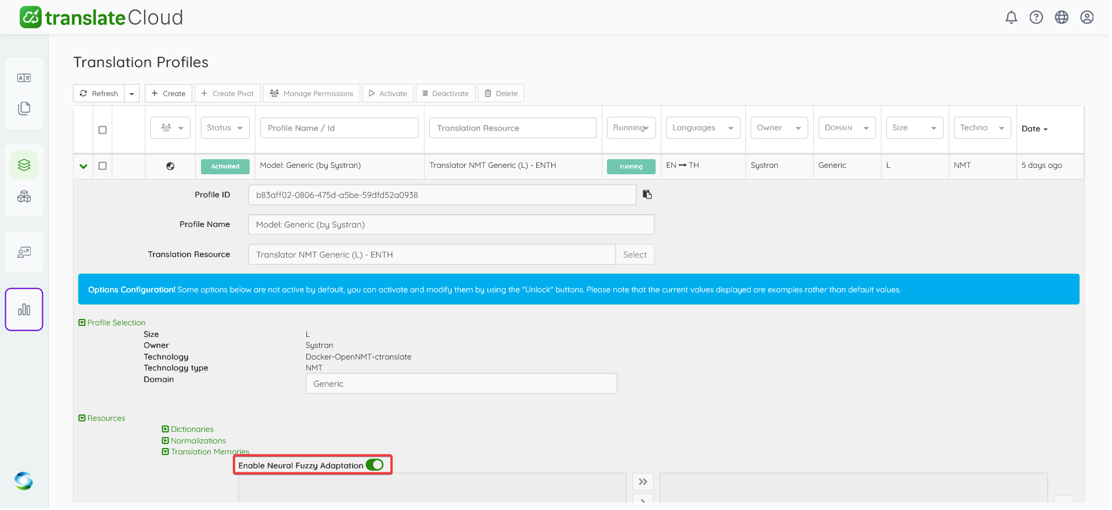Open the notifications bell icon

pyautogui.click(x=1011, y=17)
